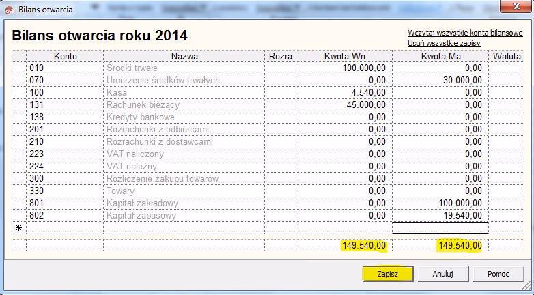Viewport: 534px width, 295px height.
Task: Select Kwota Ma cell for account 070
Action: click(x=440, y=80)
